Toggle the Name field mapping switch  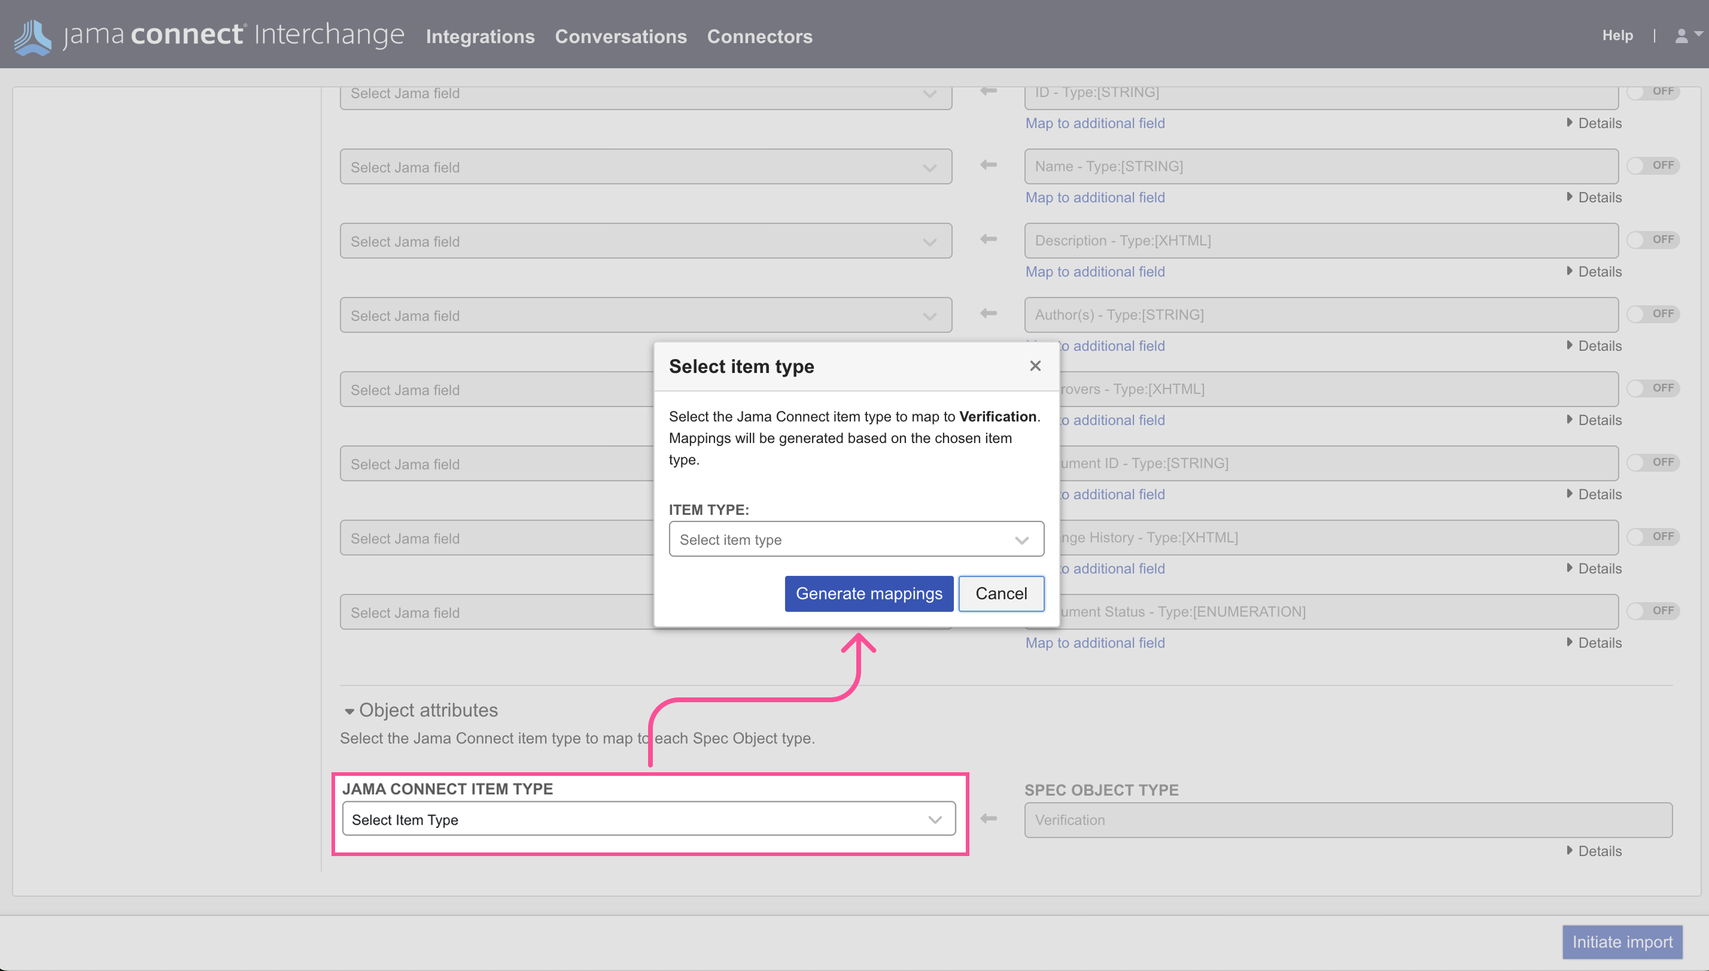1653,165
